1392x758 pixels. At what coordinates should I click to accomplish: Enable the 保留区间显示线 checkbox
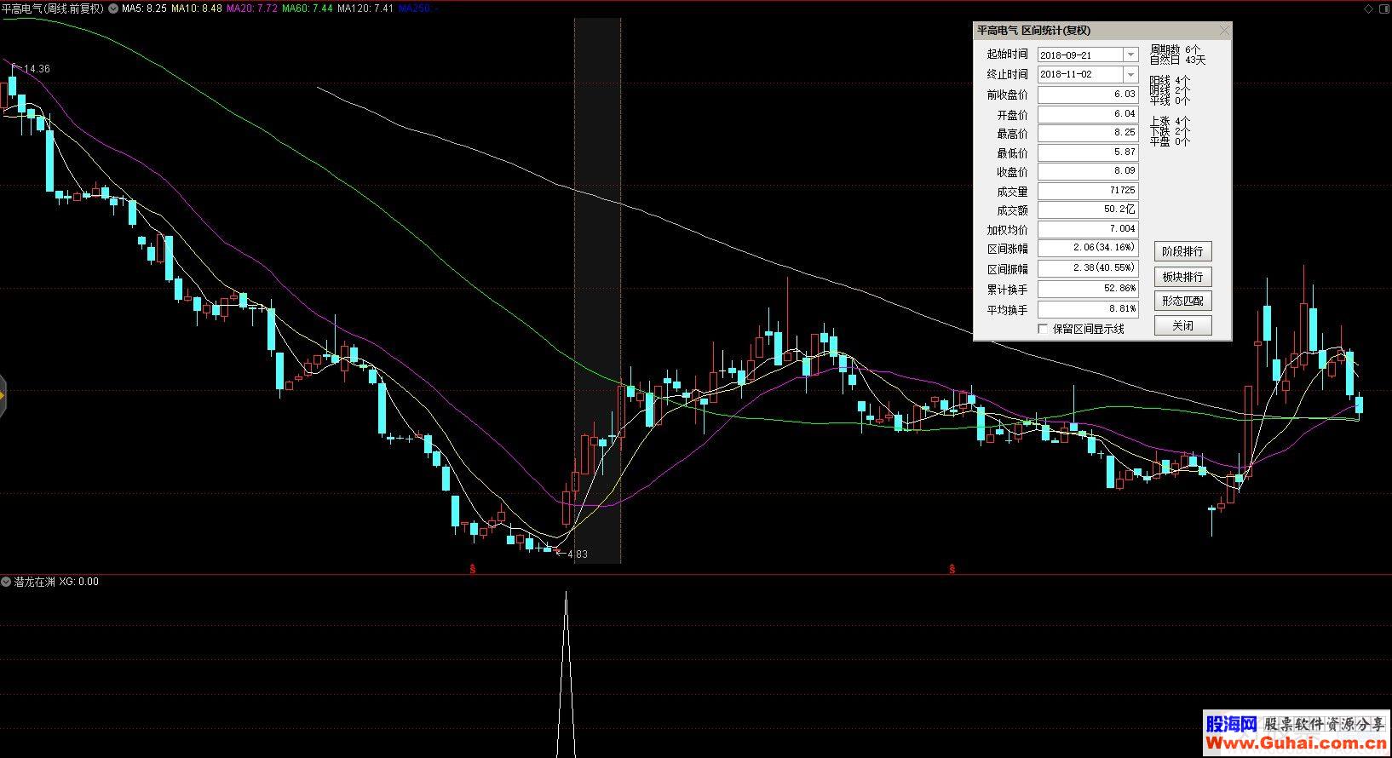(x=1044, y=329)
